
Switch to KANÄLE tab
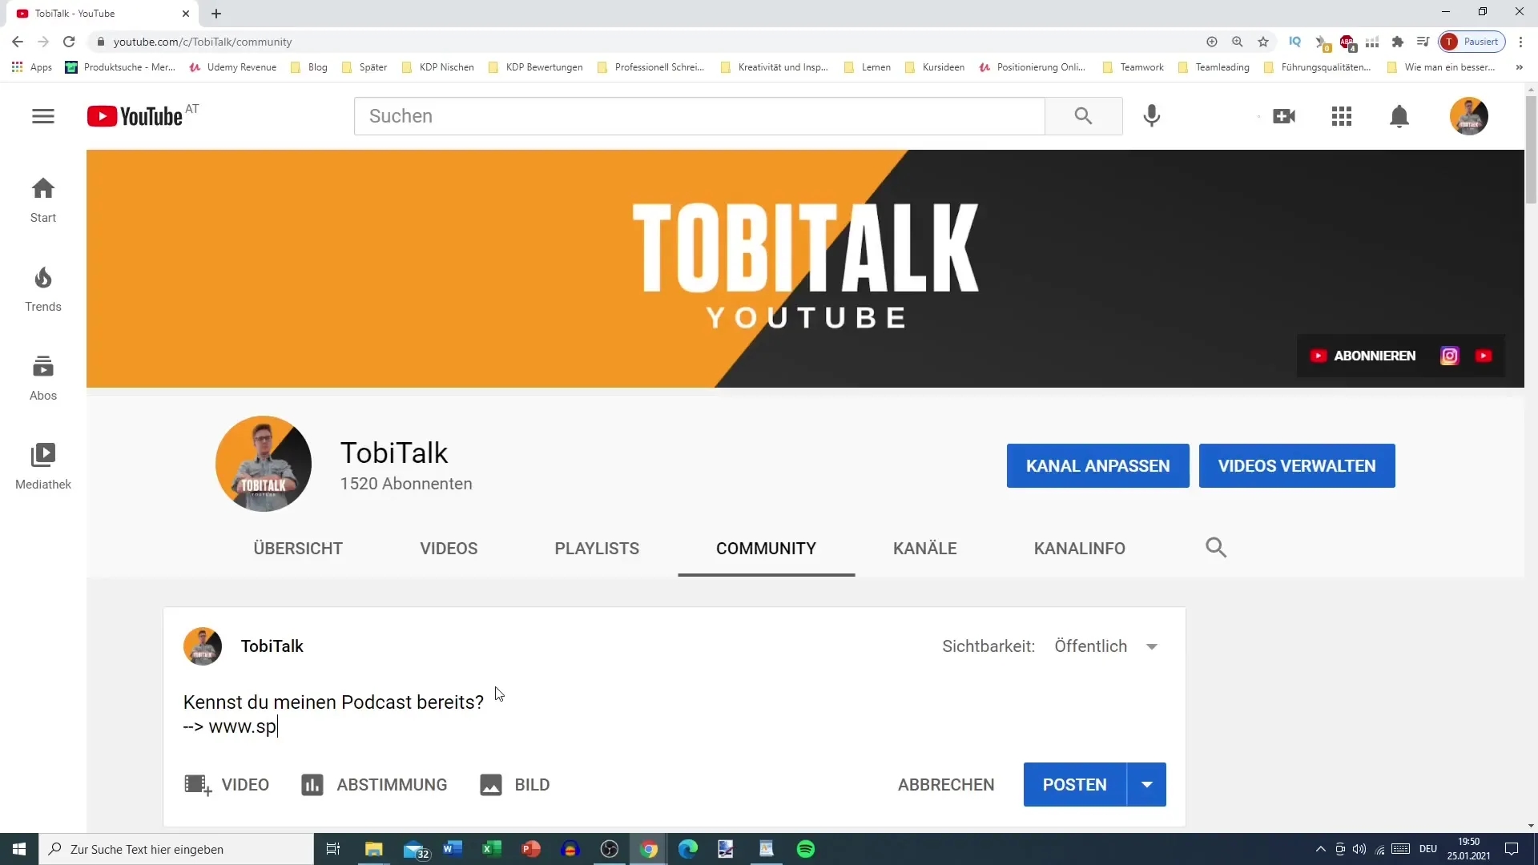point(925,549)
